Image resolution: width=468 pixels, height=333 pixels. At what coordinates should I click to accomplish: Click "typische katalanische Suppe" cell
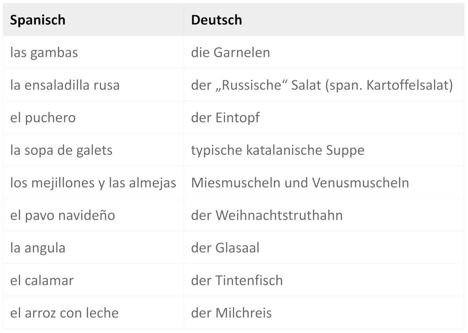click(278, 150)
